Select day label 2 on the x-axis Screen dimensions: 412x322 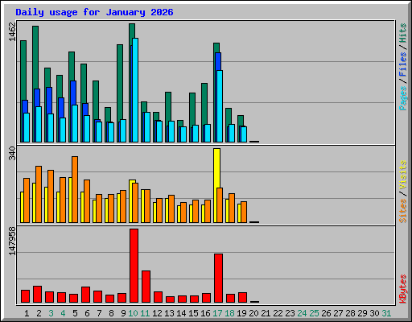tap(39, 313)
